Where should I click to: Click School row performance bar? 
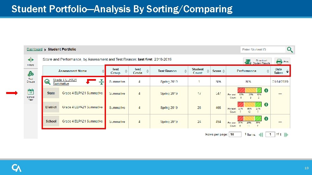pyautogui.click(x=250, y=118)
